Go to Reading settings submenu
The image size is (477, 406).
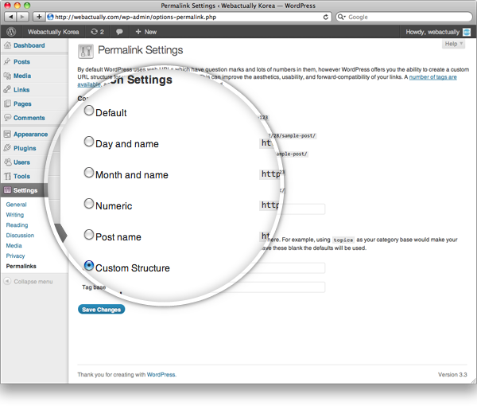(17, 225)
